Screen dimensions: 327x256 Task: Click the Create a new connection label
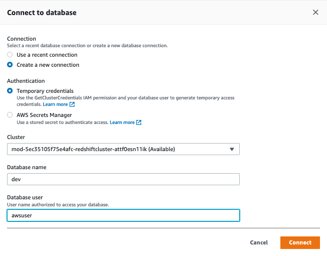click(x=48, y=65)
